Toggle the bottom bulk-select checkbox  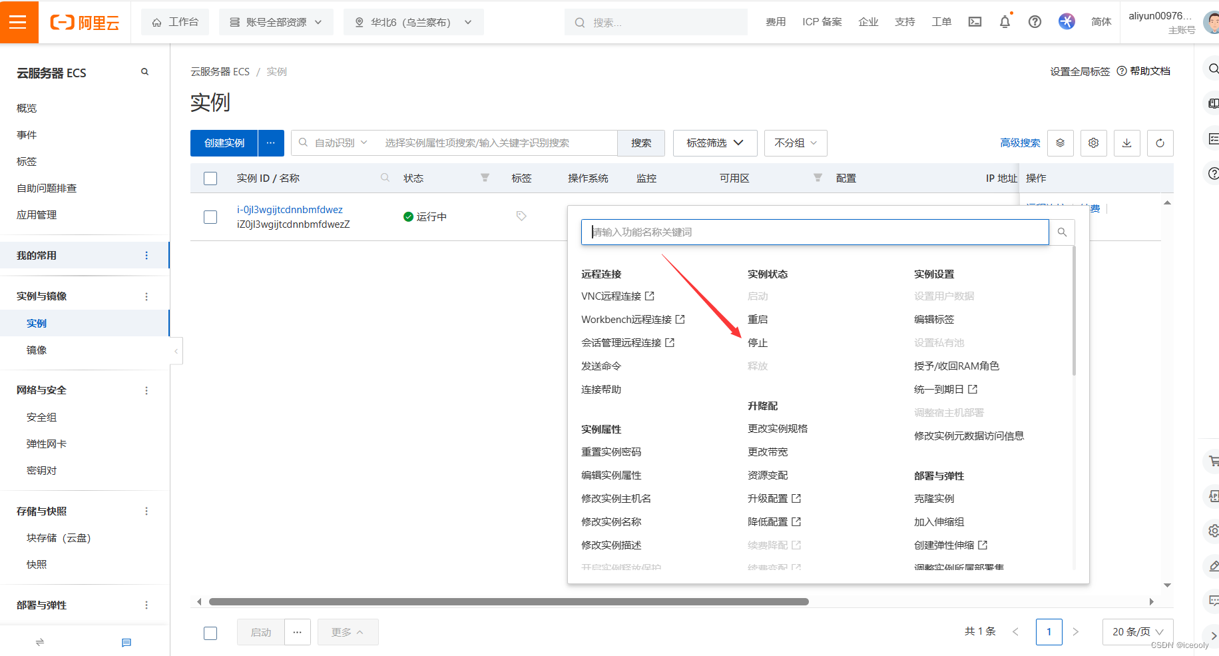click(x=210, y=633)
